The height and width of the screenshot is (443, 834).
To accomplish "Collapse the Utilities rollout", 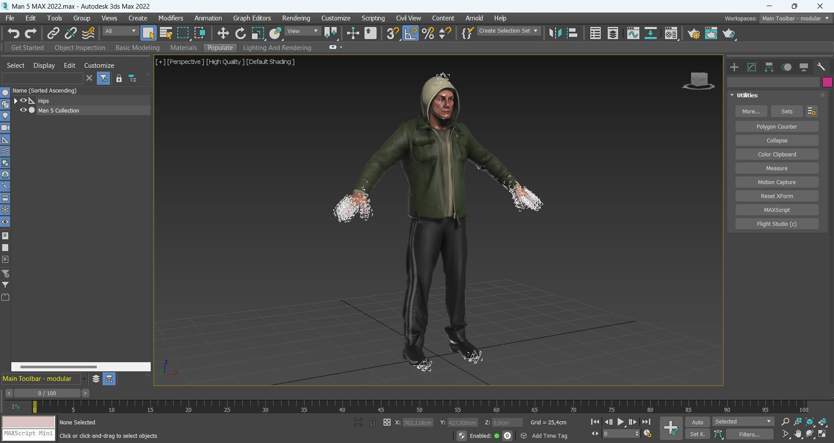I will (x=732, y=95).
